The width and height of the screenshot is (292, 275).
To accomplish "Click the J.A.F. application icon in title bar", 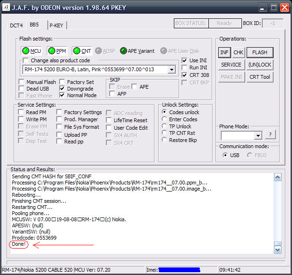I will coord(6,8).
